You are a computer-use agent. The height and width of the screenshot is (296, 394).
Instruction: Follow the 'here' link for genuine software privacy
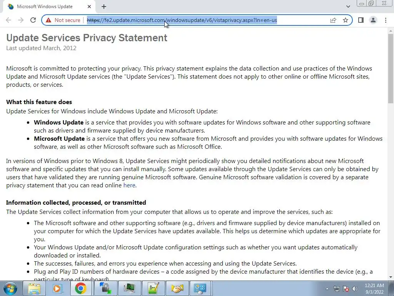coord(129,185)
